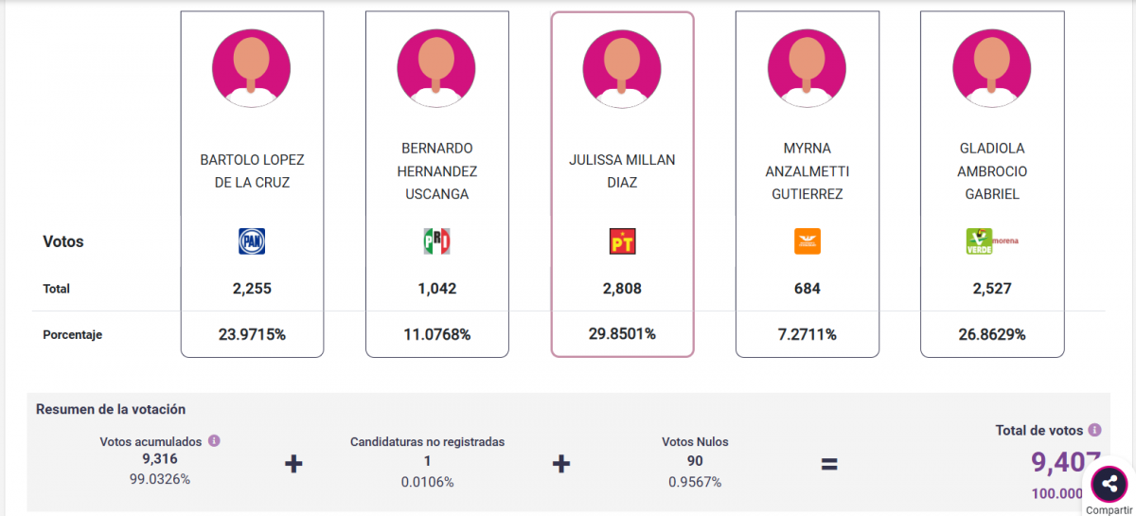Select the Julissa Millan Diaz name
Screen dimensions: 1136x516
click(x=622, y=171)
